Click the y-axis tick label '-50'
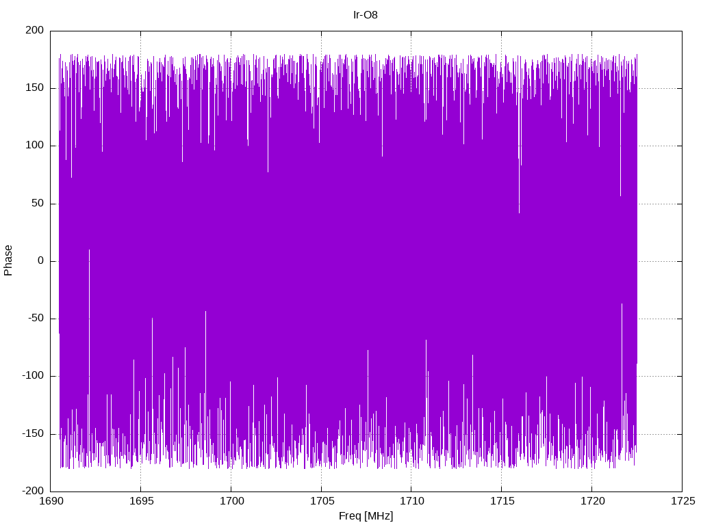The width and height of the screenshot is (701, 525). 36,319
